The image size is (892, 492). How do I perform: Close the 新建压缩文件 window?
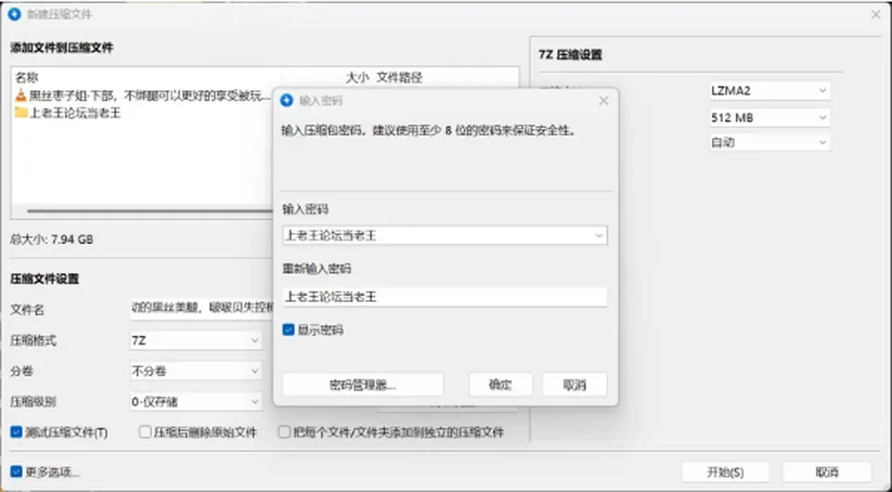click(x=876, y=15)
